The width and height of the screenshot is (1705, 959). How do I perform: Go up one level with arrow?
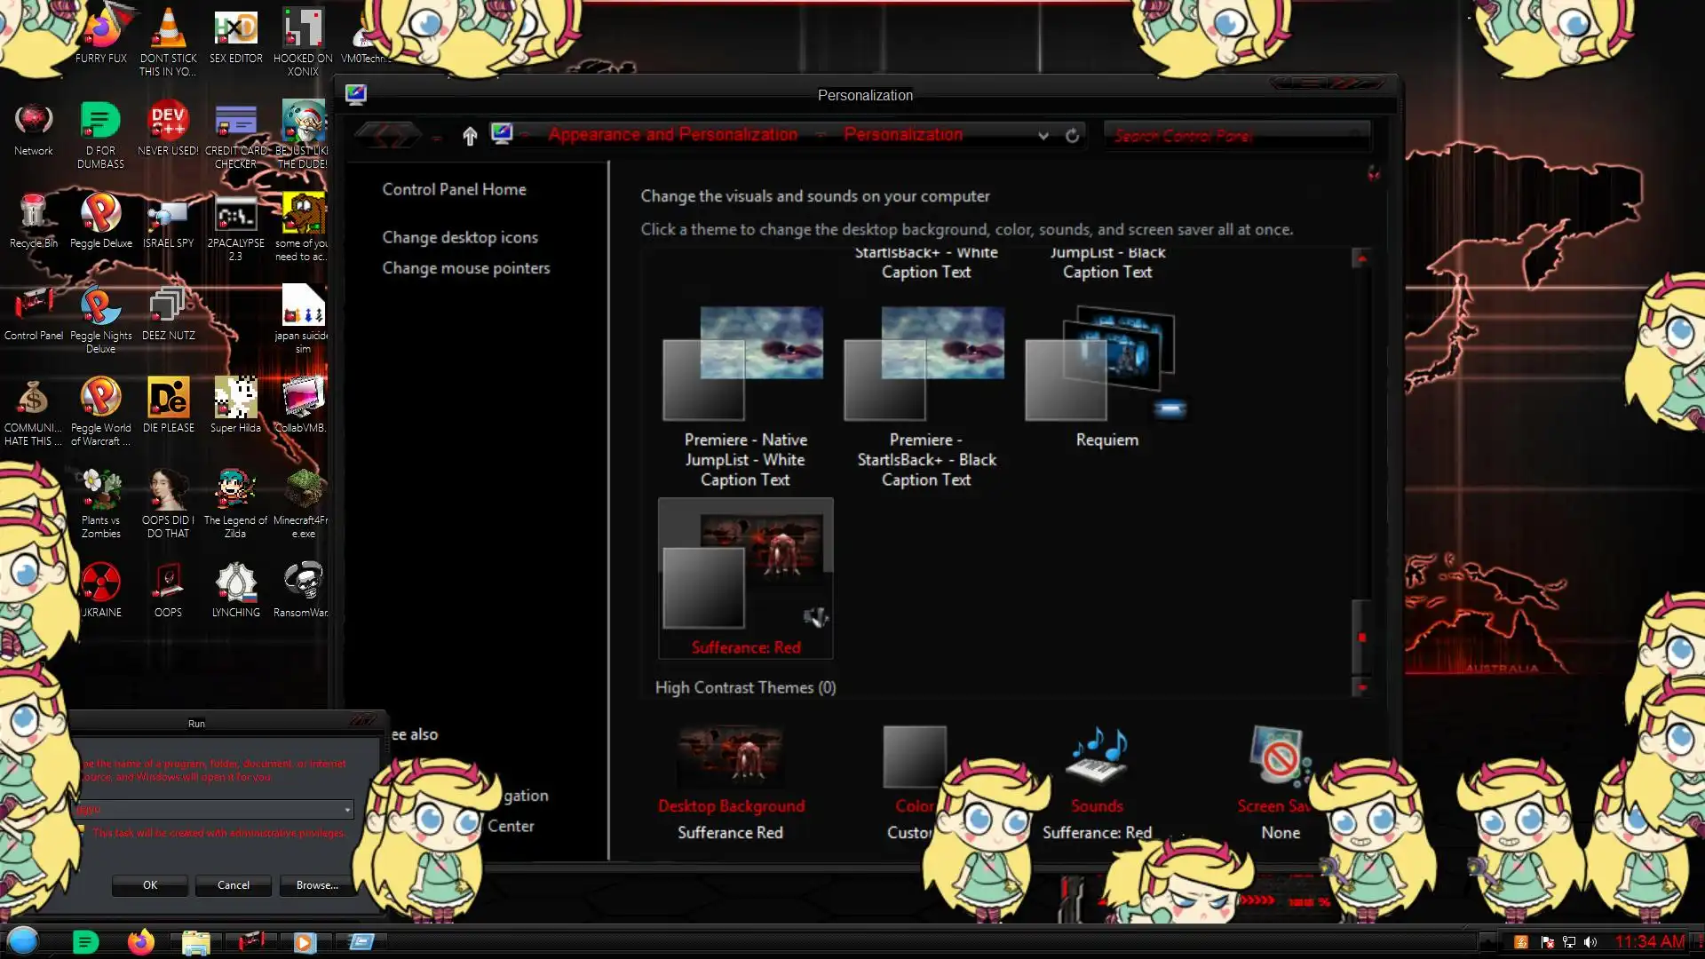tap(470, 135)
